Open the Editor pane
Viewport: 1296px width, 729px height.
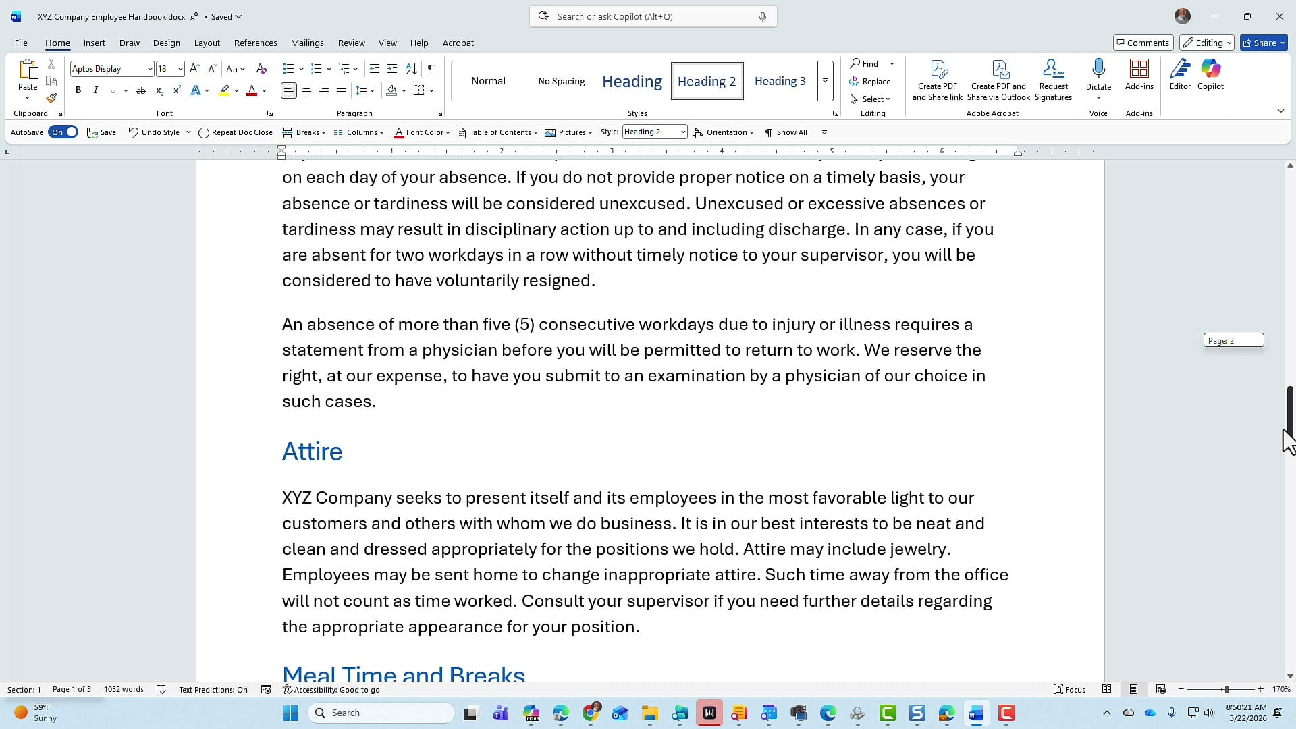[x=1180, y=74]
